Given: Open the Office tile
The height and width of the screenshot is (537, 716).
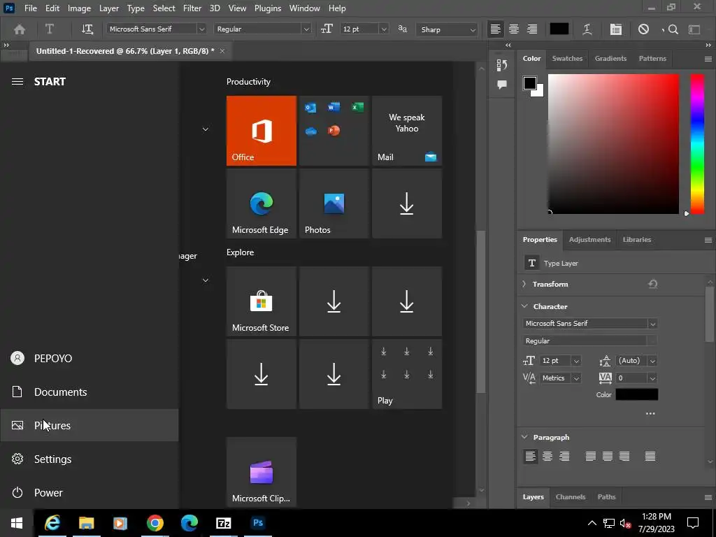Looking at the screenshot, I should (262, 131).
